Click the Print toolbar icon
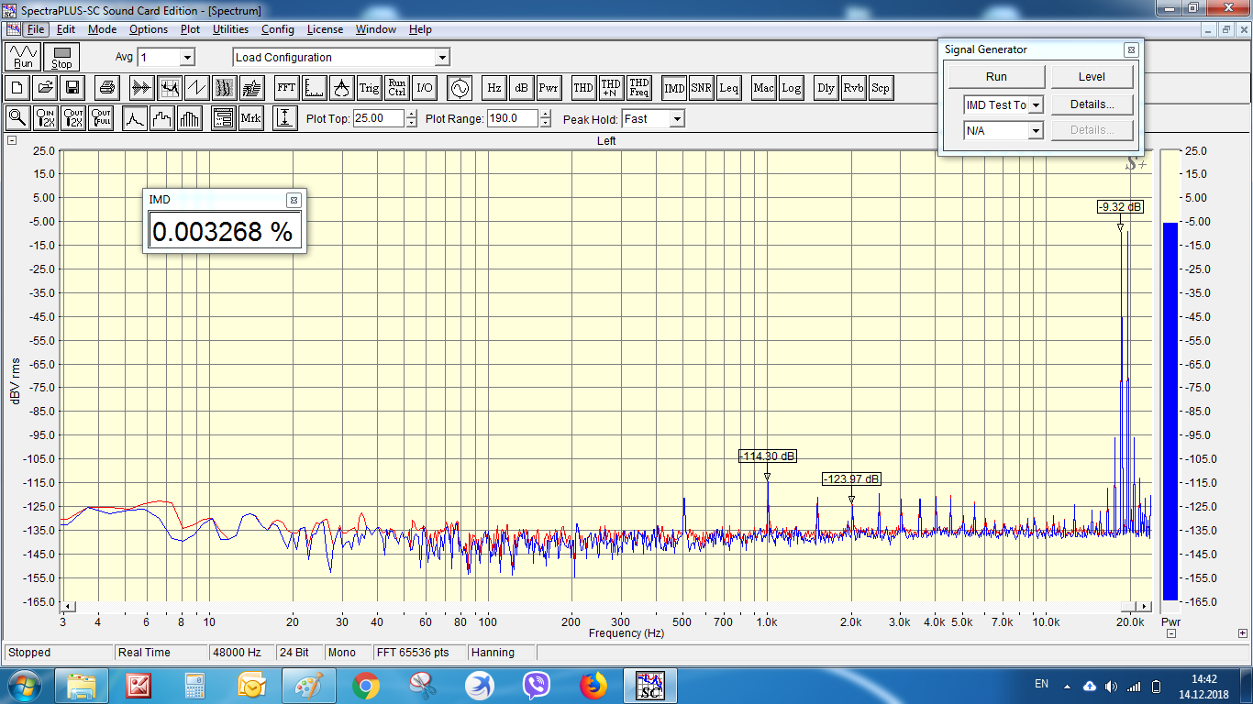Screen dimensions: 1253x704 (x=107, y=89)
